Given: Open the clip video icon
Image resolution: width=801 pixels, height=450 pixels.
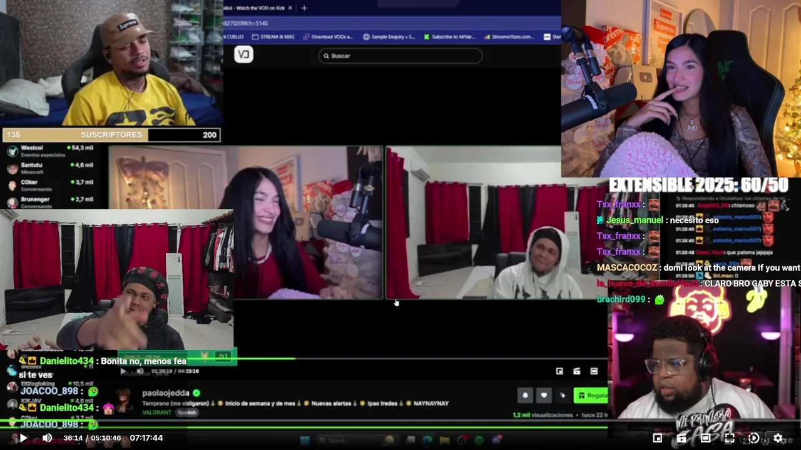Looking at the screenshot, I should [681, 438].
